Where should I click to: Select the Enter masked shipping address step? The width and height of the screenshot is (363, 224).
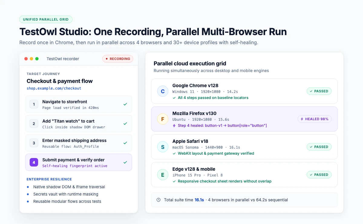[79, 143]
